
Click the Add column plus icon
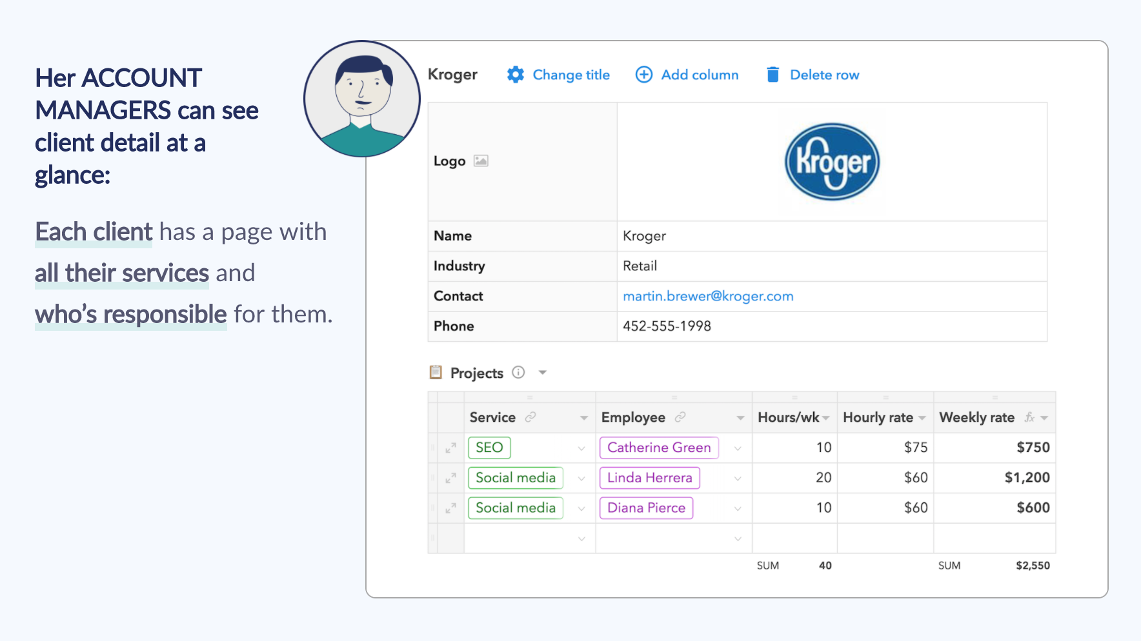pos(644,75)
